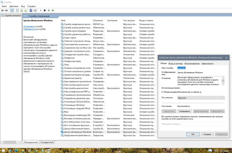The width and height of the screenshot is (232, 153).
Task: Confirm with the OK button
Action: [193, 134]
